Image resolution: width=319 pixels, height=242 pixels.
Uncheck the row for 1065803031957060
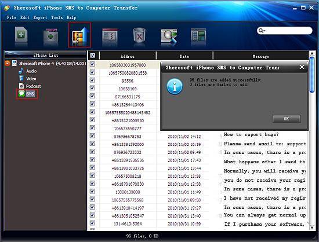[x=92, y=64]
